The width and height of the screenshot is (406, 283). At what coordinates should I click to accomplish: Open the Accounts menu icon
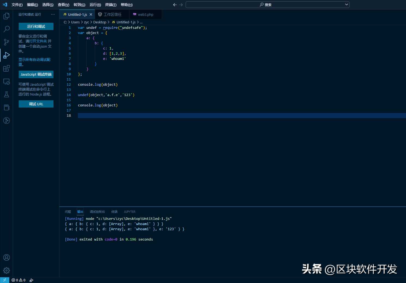click(7, 257)
